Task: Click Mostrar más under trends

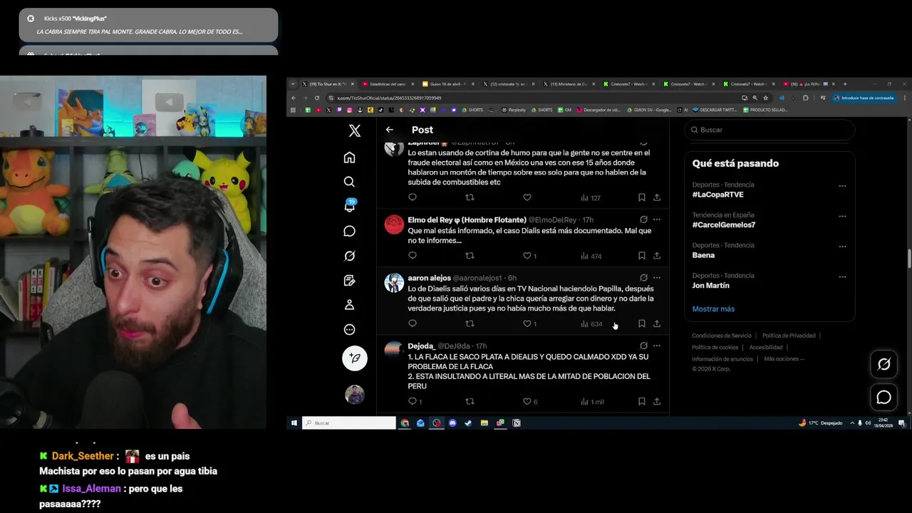Action: (713, 309)
